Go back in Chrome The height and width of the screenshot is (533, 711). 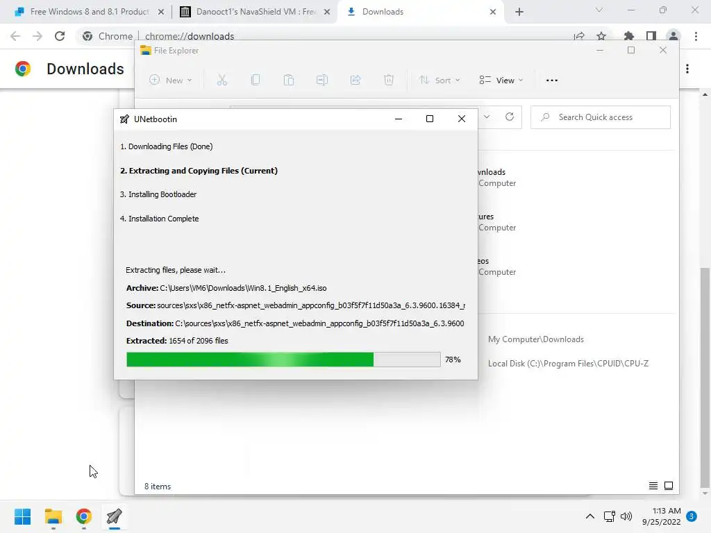point(15,36)
